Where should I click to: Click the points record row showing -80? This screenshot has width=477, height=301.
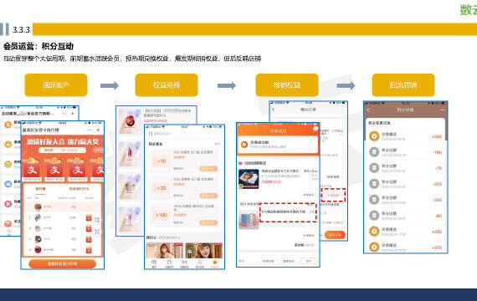tap(405, 216)
